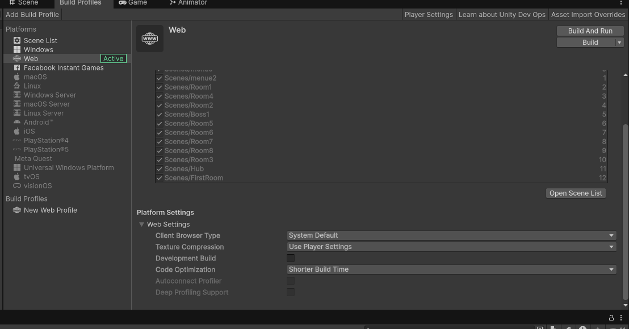The width and height of the screenshot is (629, 329).
Task: Switch to the Scene tab
Action: tap(24, 3)
